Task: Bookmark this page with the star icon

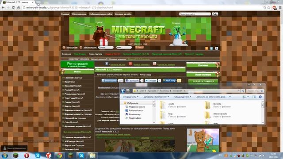Action: pyautogui.click(x=269, y=8)
